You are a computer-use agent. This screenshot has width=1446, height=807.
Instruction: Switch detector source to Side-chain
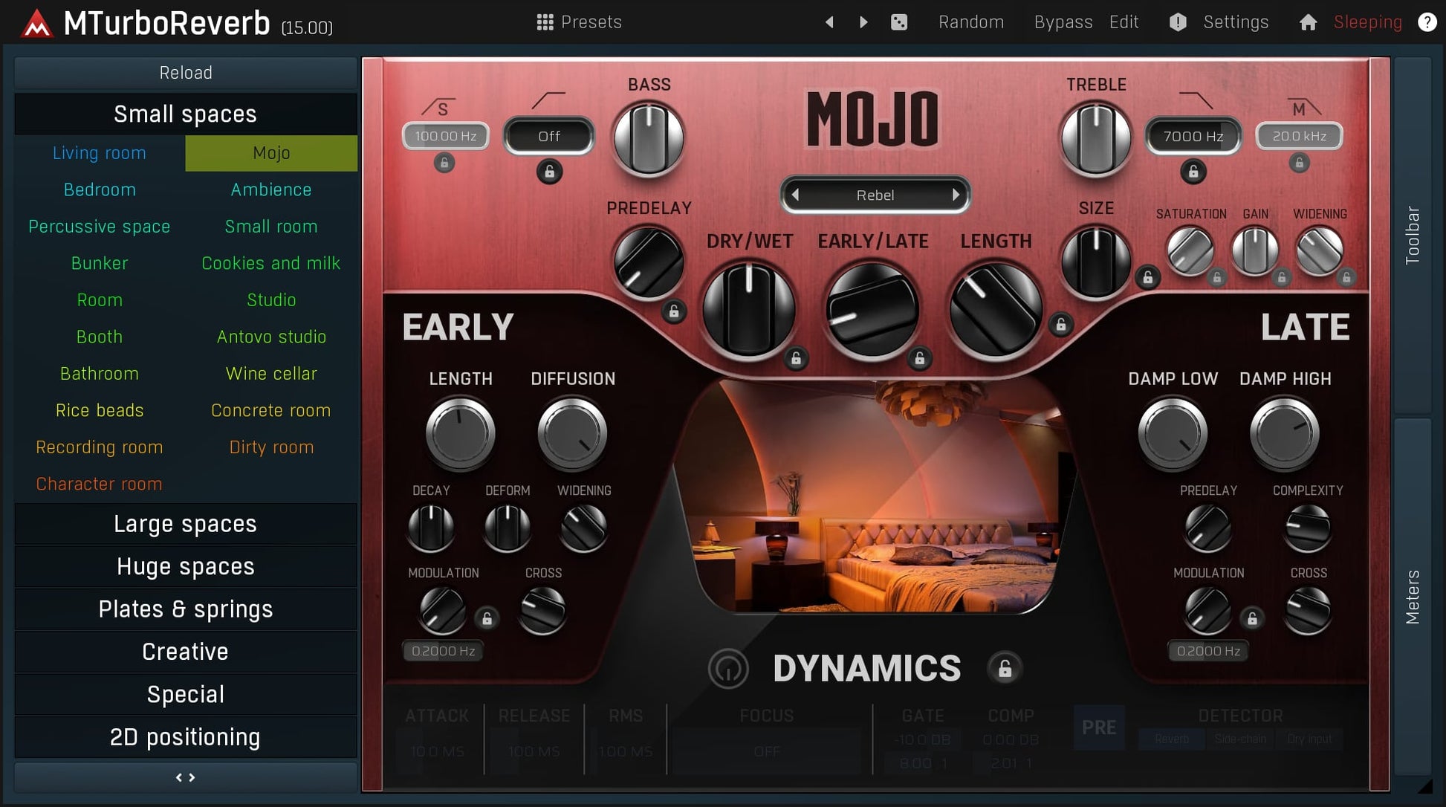[x=1240, y=739]
